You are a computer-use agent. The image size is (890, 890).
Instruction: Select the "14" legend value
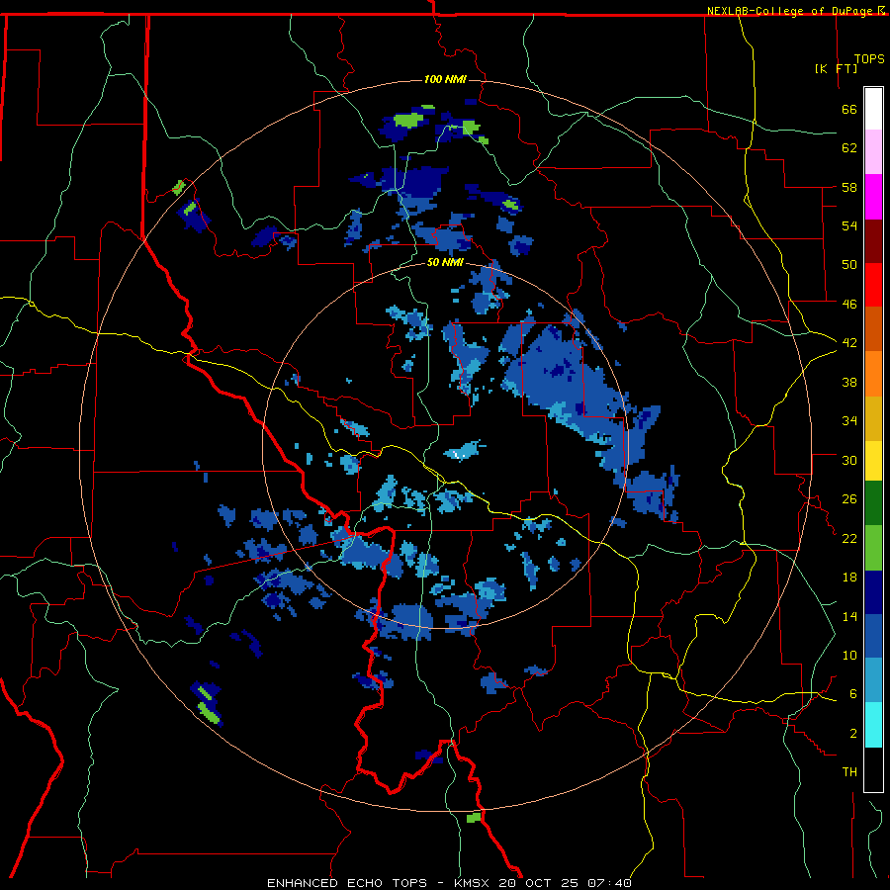point(849,617)
